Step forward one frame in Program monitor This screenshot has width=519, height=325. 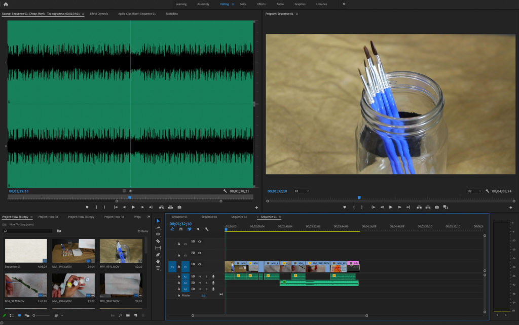coord(399,207)
